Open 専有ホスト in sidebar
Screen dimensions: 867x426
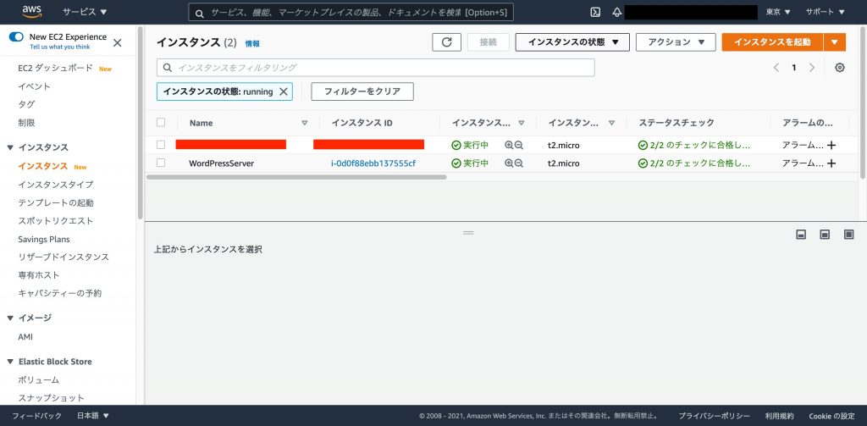tap(39, 275)
